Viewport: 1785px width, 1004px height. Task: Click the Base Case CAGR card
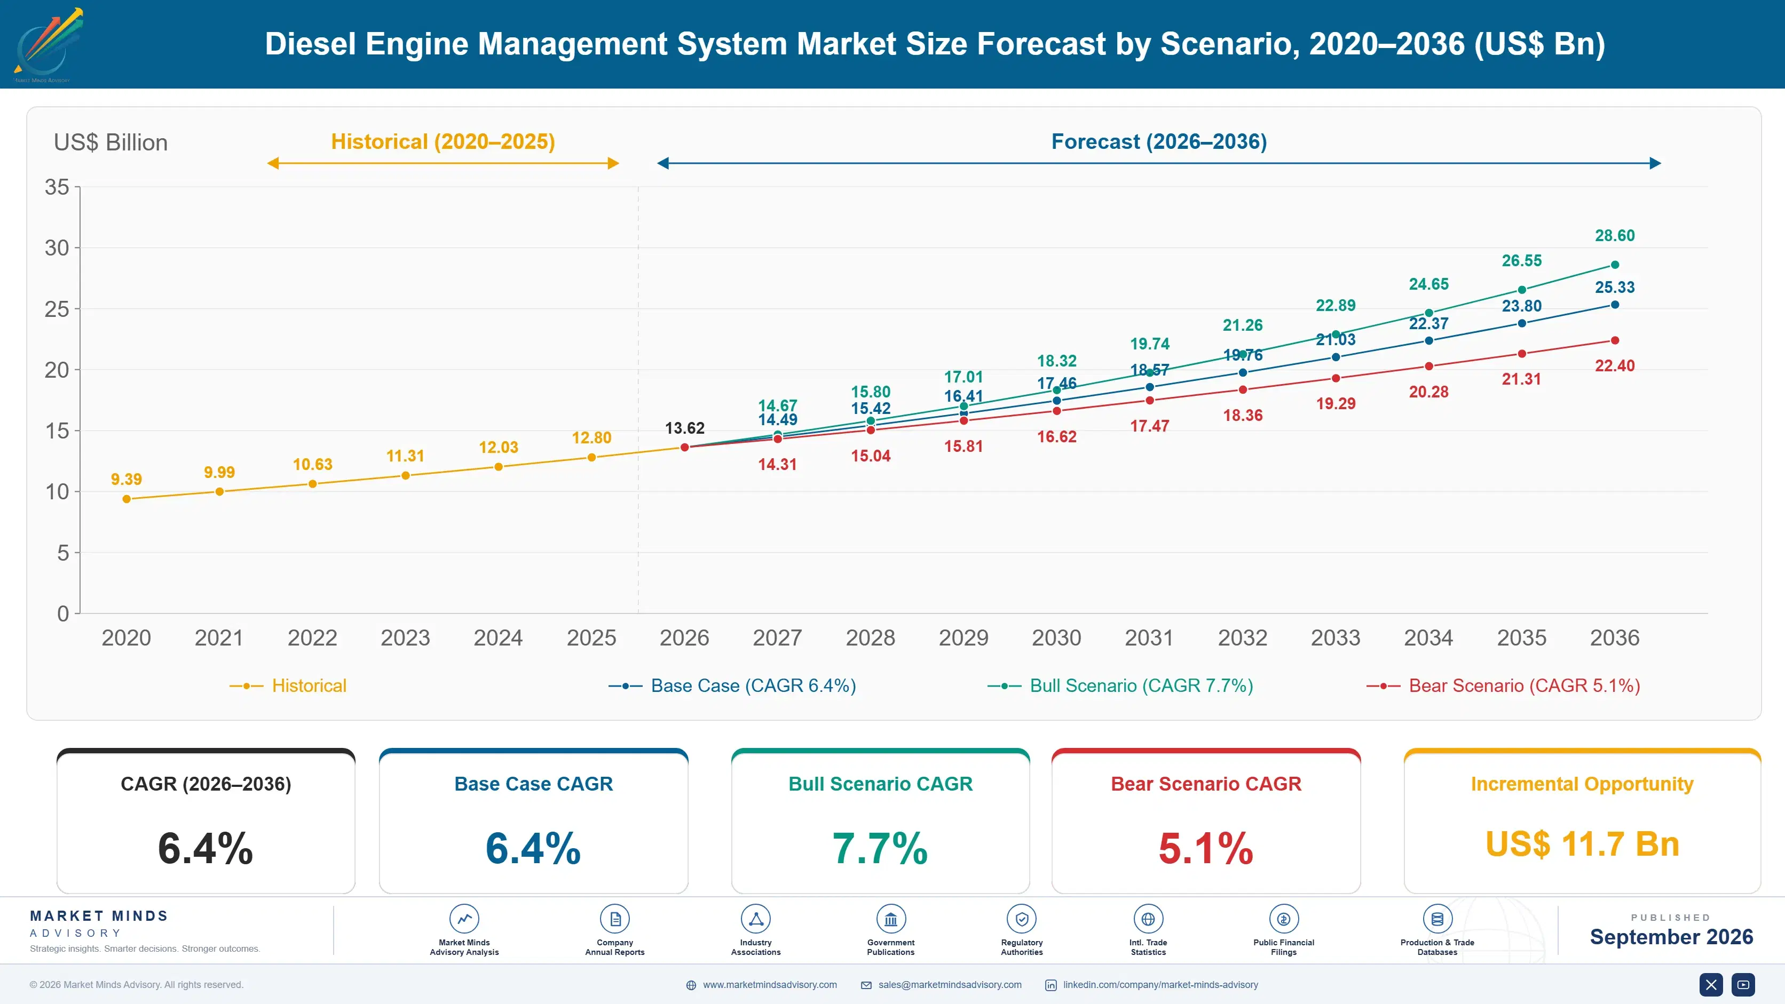(534, 821)
